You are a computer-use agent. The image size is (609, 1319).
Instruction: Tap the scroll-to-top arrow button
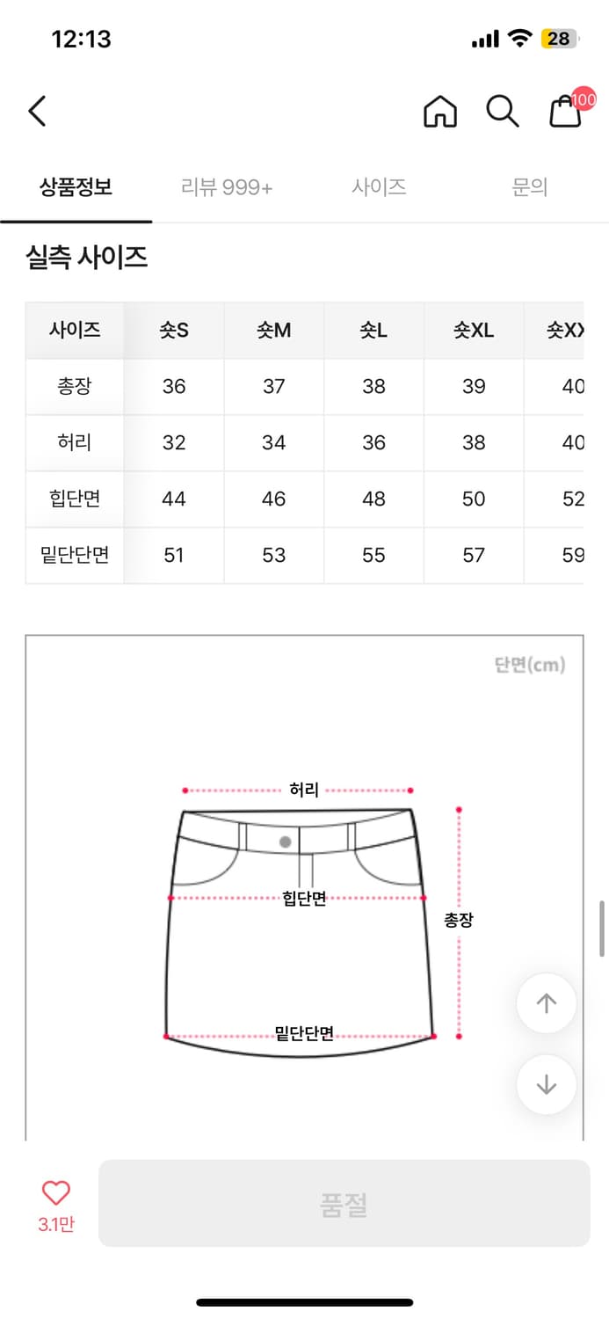point(547,1003)
